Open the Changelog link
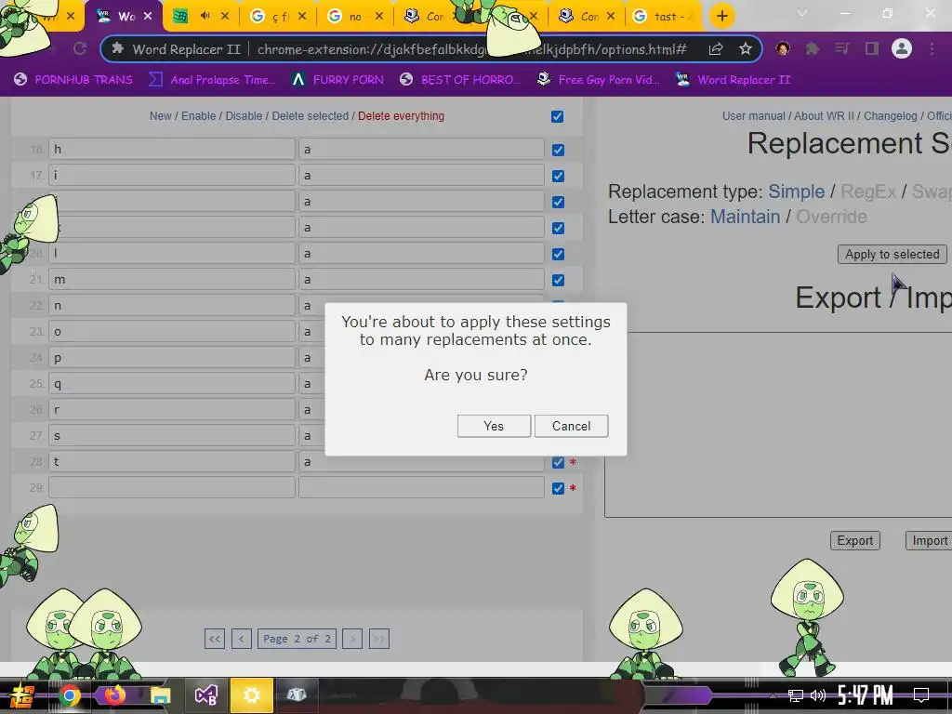Image resolution: width=952 pixels, height=714 pixels. (890, 116)
